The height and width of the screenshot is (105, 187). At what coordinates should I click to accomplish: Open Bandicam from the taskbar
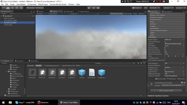click(x=43, y=102)
